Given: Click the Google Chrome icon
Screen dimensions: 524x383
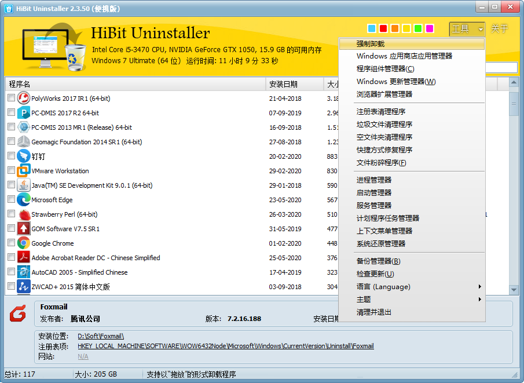Looking at the screenshot, I should coord(24,243).
